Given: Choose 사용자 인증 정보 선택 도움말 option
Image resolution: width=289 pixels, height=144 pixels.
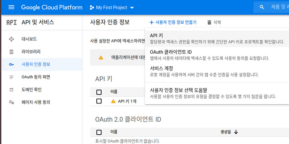Looking at the screenshot, I should [x=217, y=93].
